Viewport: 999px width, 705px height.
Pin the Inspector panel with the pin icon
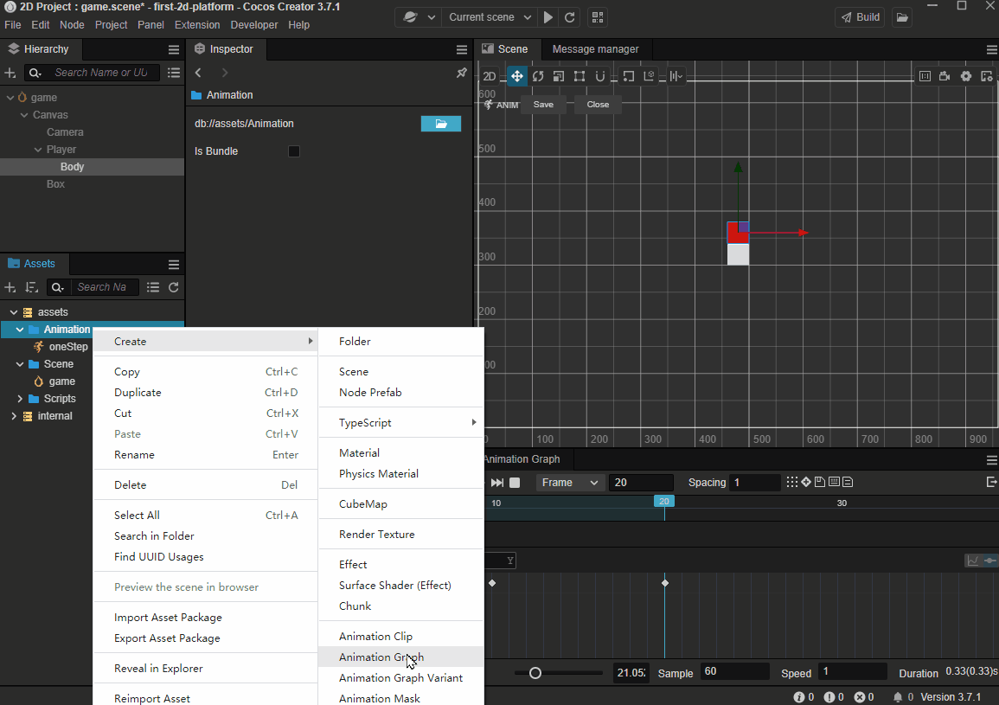(x=461, y=73)
